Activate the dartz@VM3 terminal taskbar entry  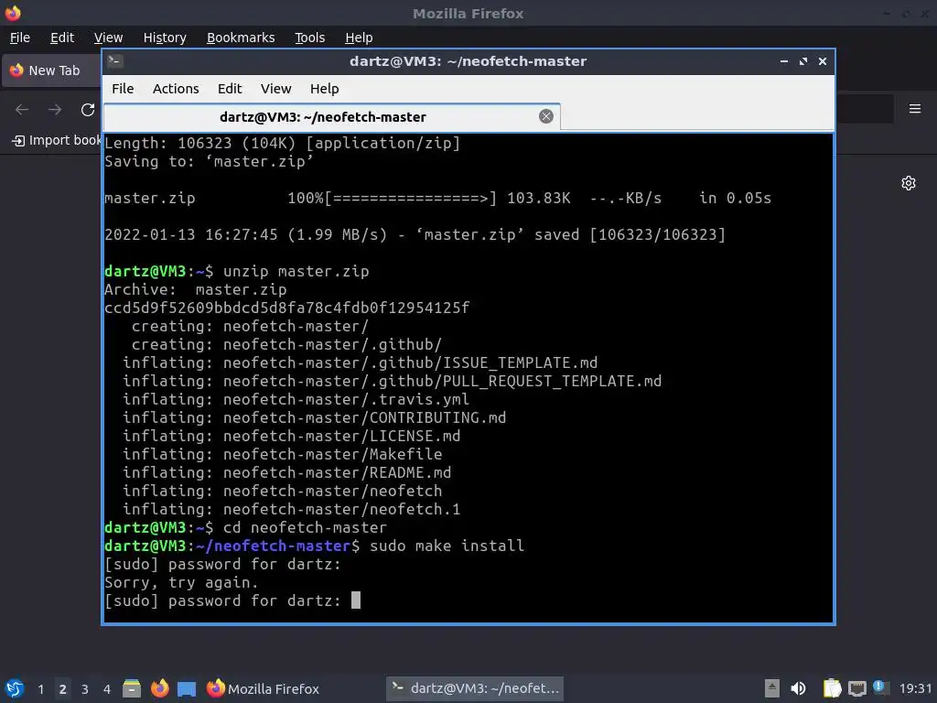[x=475, y=688]
